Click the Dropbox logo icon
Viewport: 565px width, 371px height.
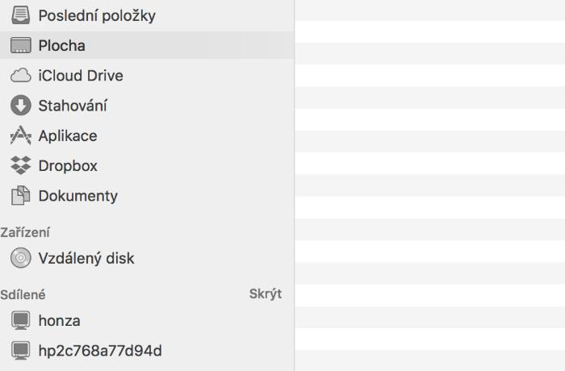(x=20, y=165)
